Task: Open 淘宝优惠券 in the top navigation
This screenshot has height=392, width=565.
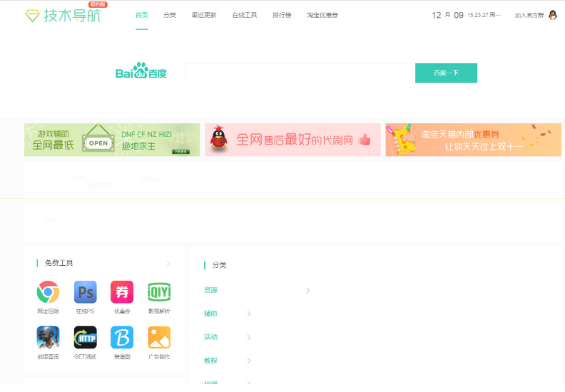Action: click(322, 15)
